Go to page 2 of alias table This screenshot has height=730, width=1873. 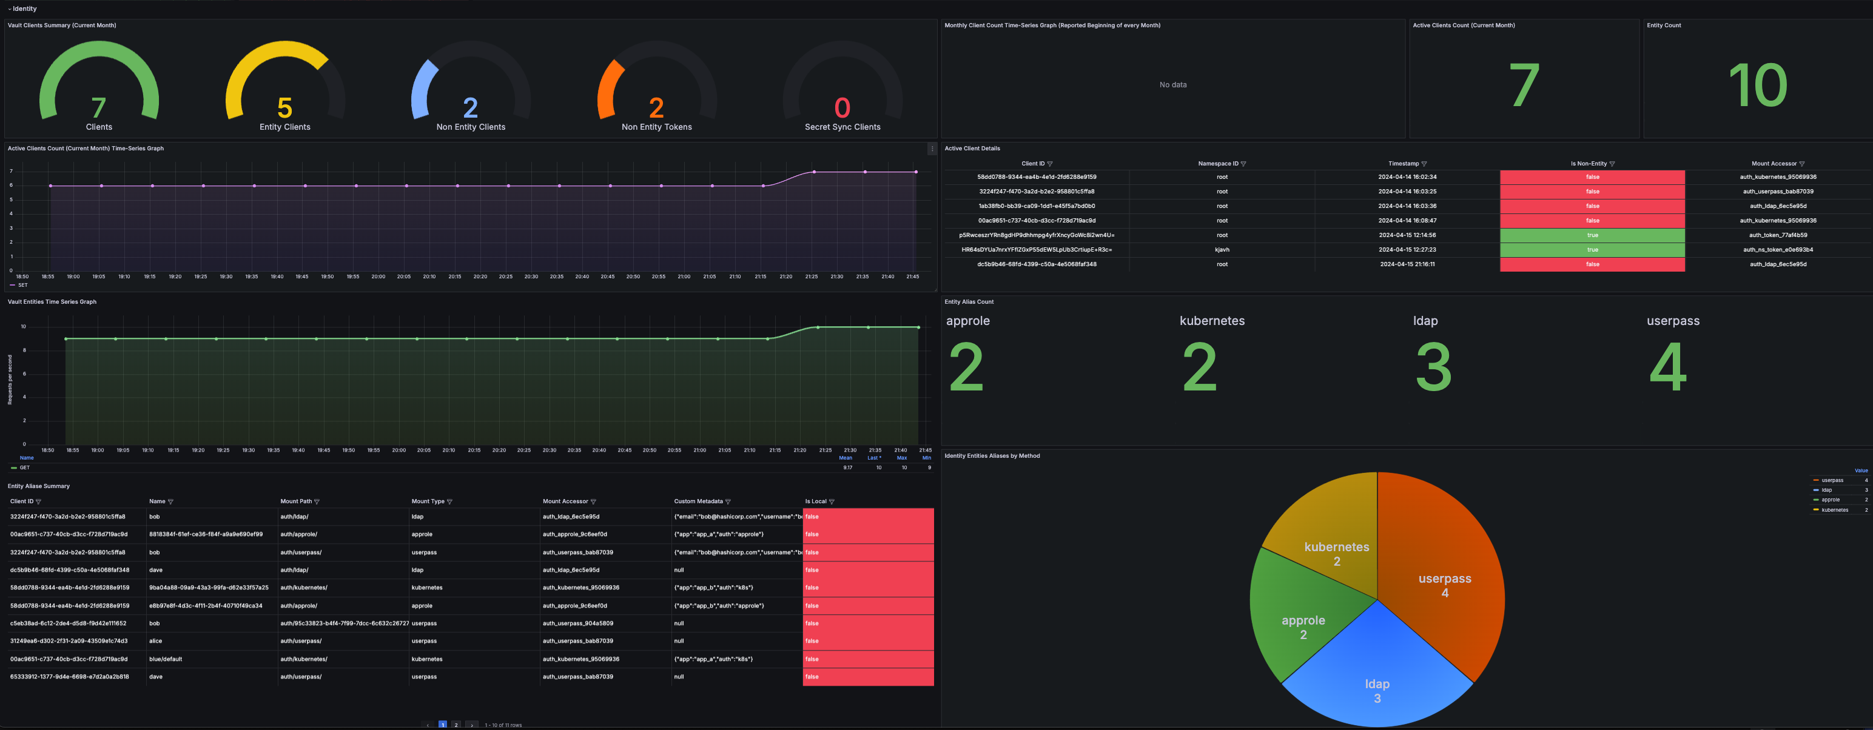tap(456, 725)
